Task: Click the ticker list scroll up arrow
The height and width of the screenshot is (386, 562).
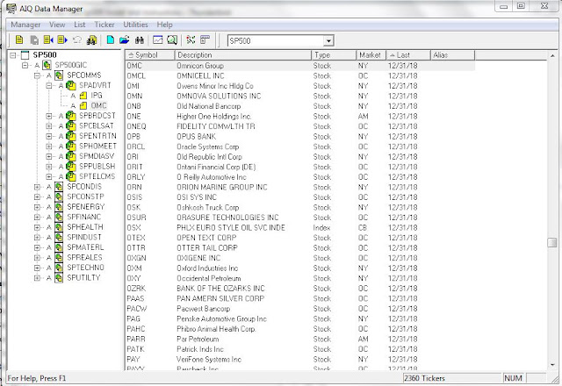Action: (x=552, y=55)
